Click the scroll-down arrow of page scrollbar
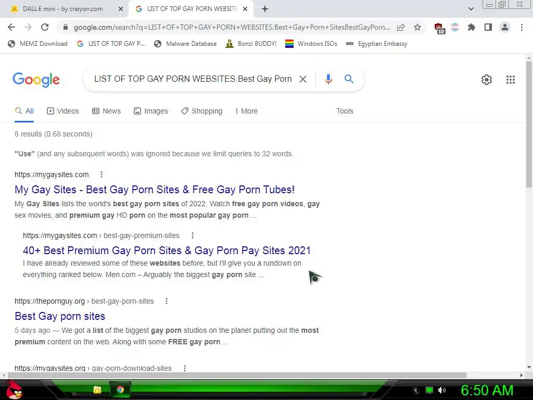533x400 pixels. [x=529, y=367]
